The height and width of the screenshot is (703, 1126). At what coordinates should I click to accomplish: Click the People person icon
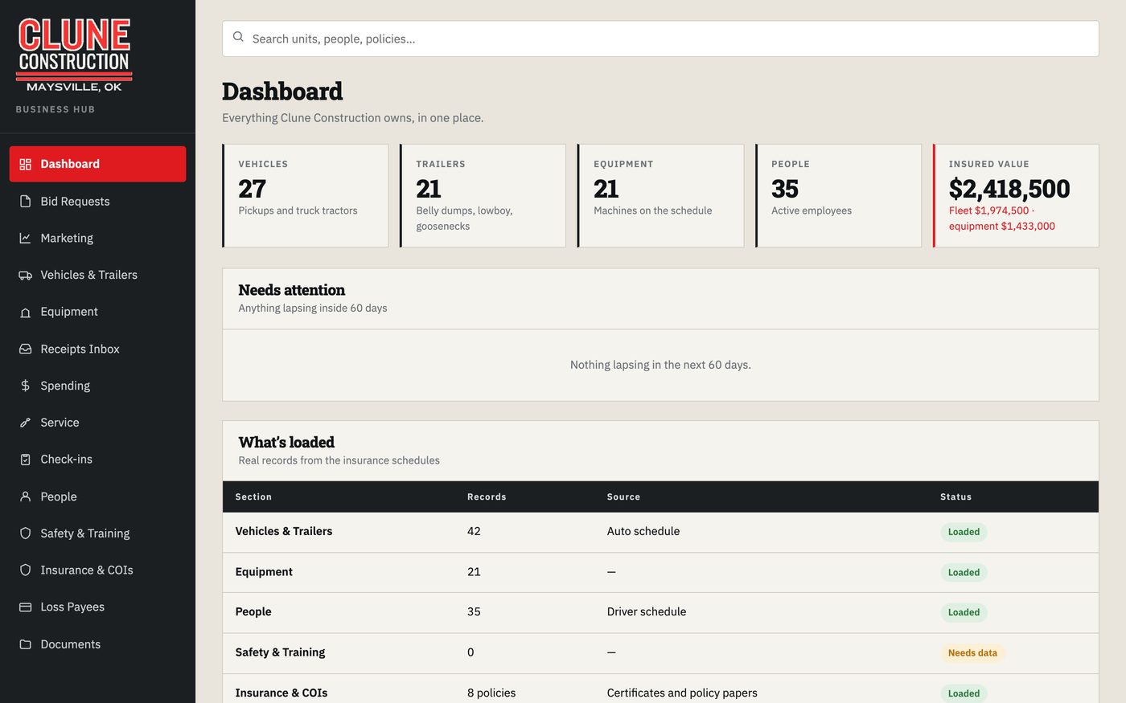coord(25,497)
